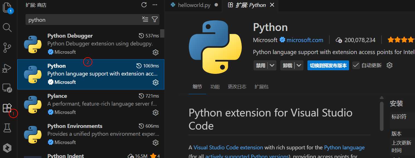The width and height of the screenshot is (415, 158).
Task: Open the Source Control view
Action: click(7, 48)
